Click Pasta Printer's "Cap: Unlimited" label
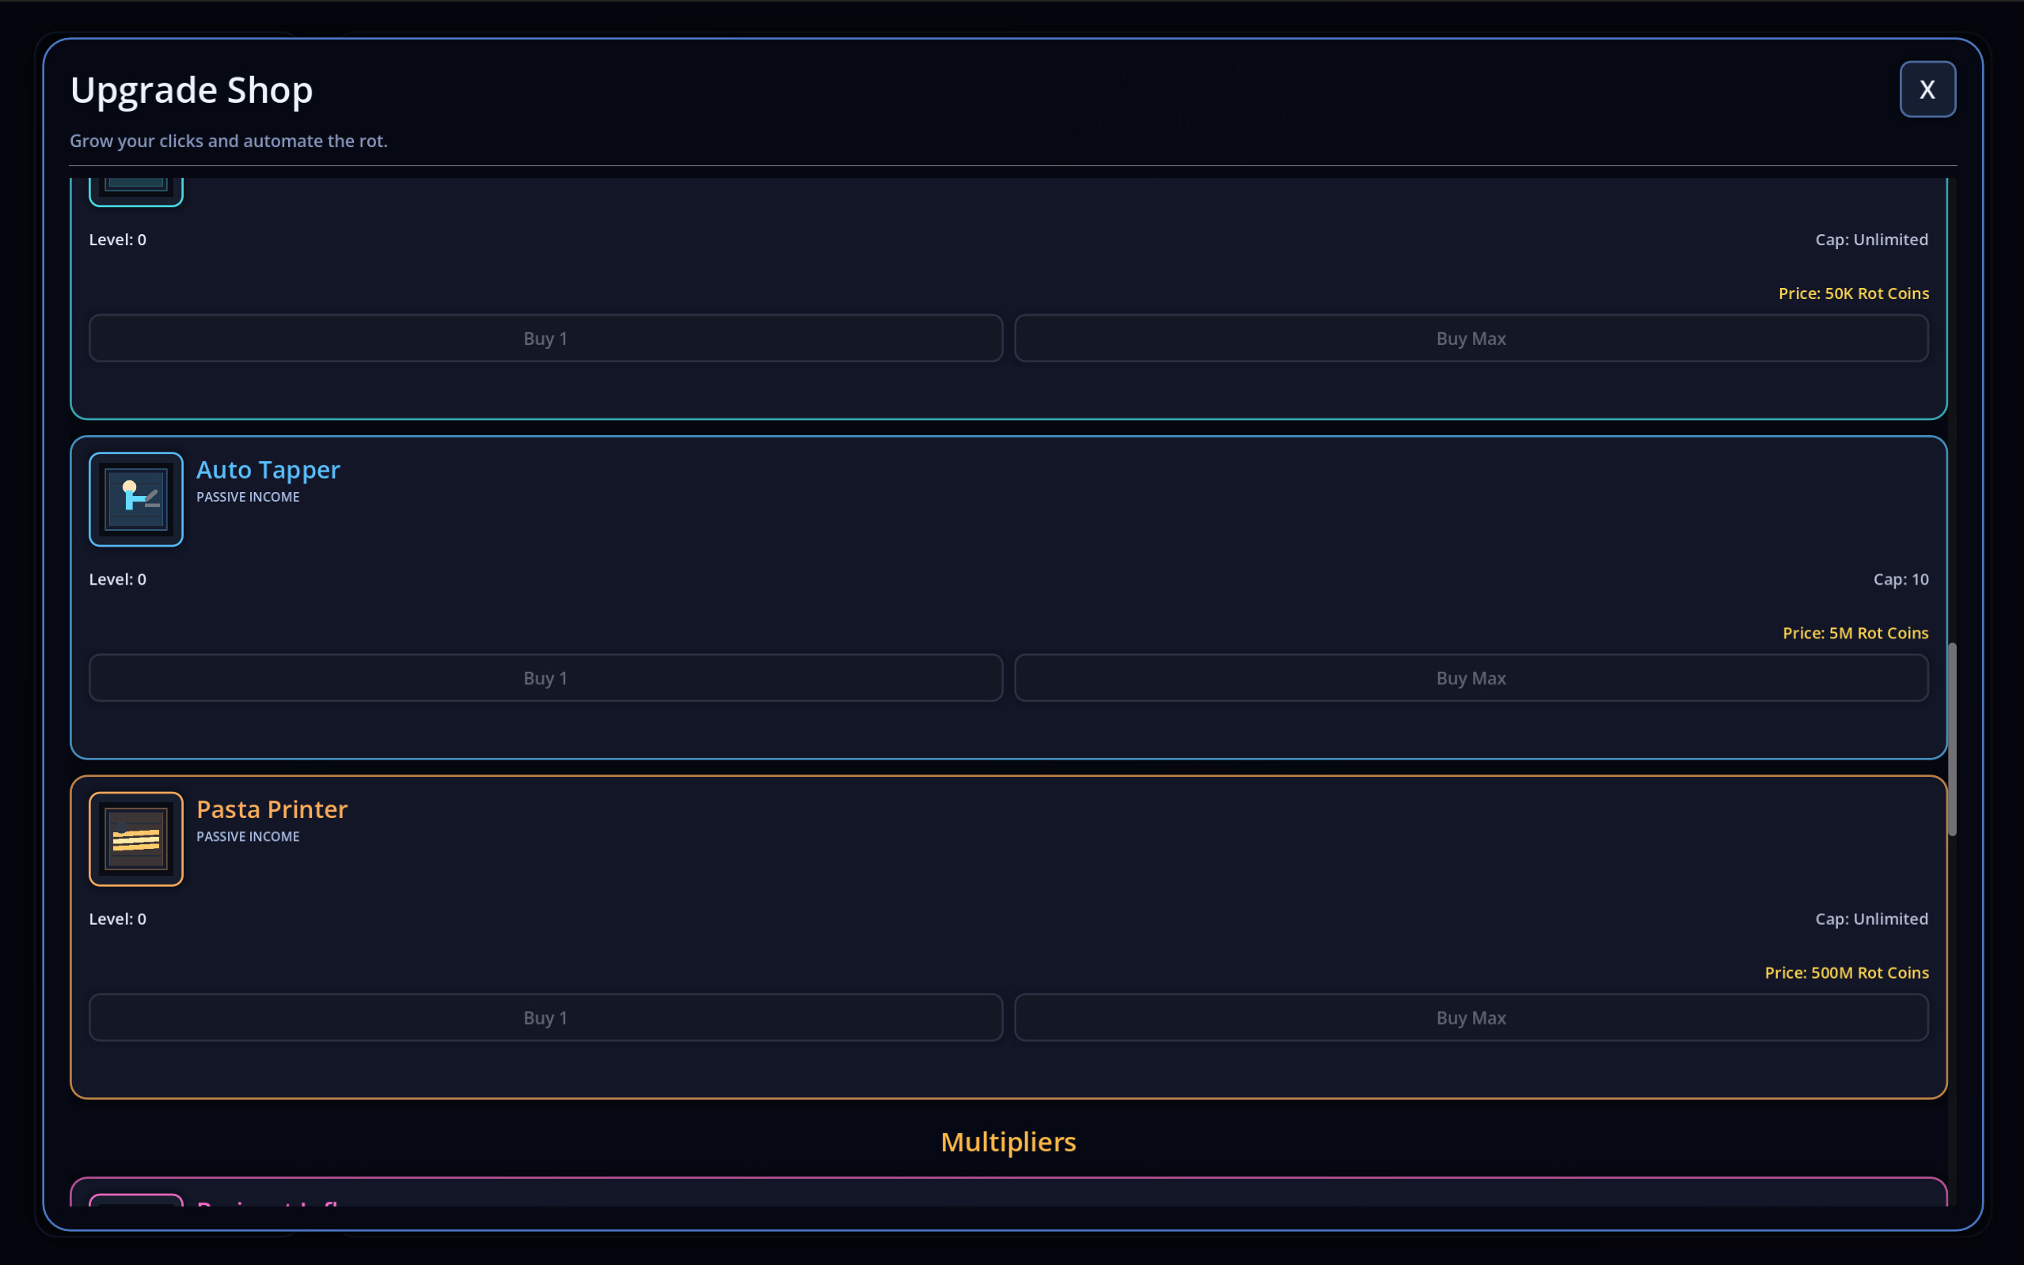The image size is (2024, 1265). point(1872,918)
